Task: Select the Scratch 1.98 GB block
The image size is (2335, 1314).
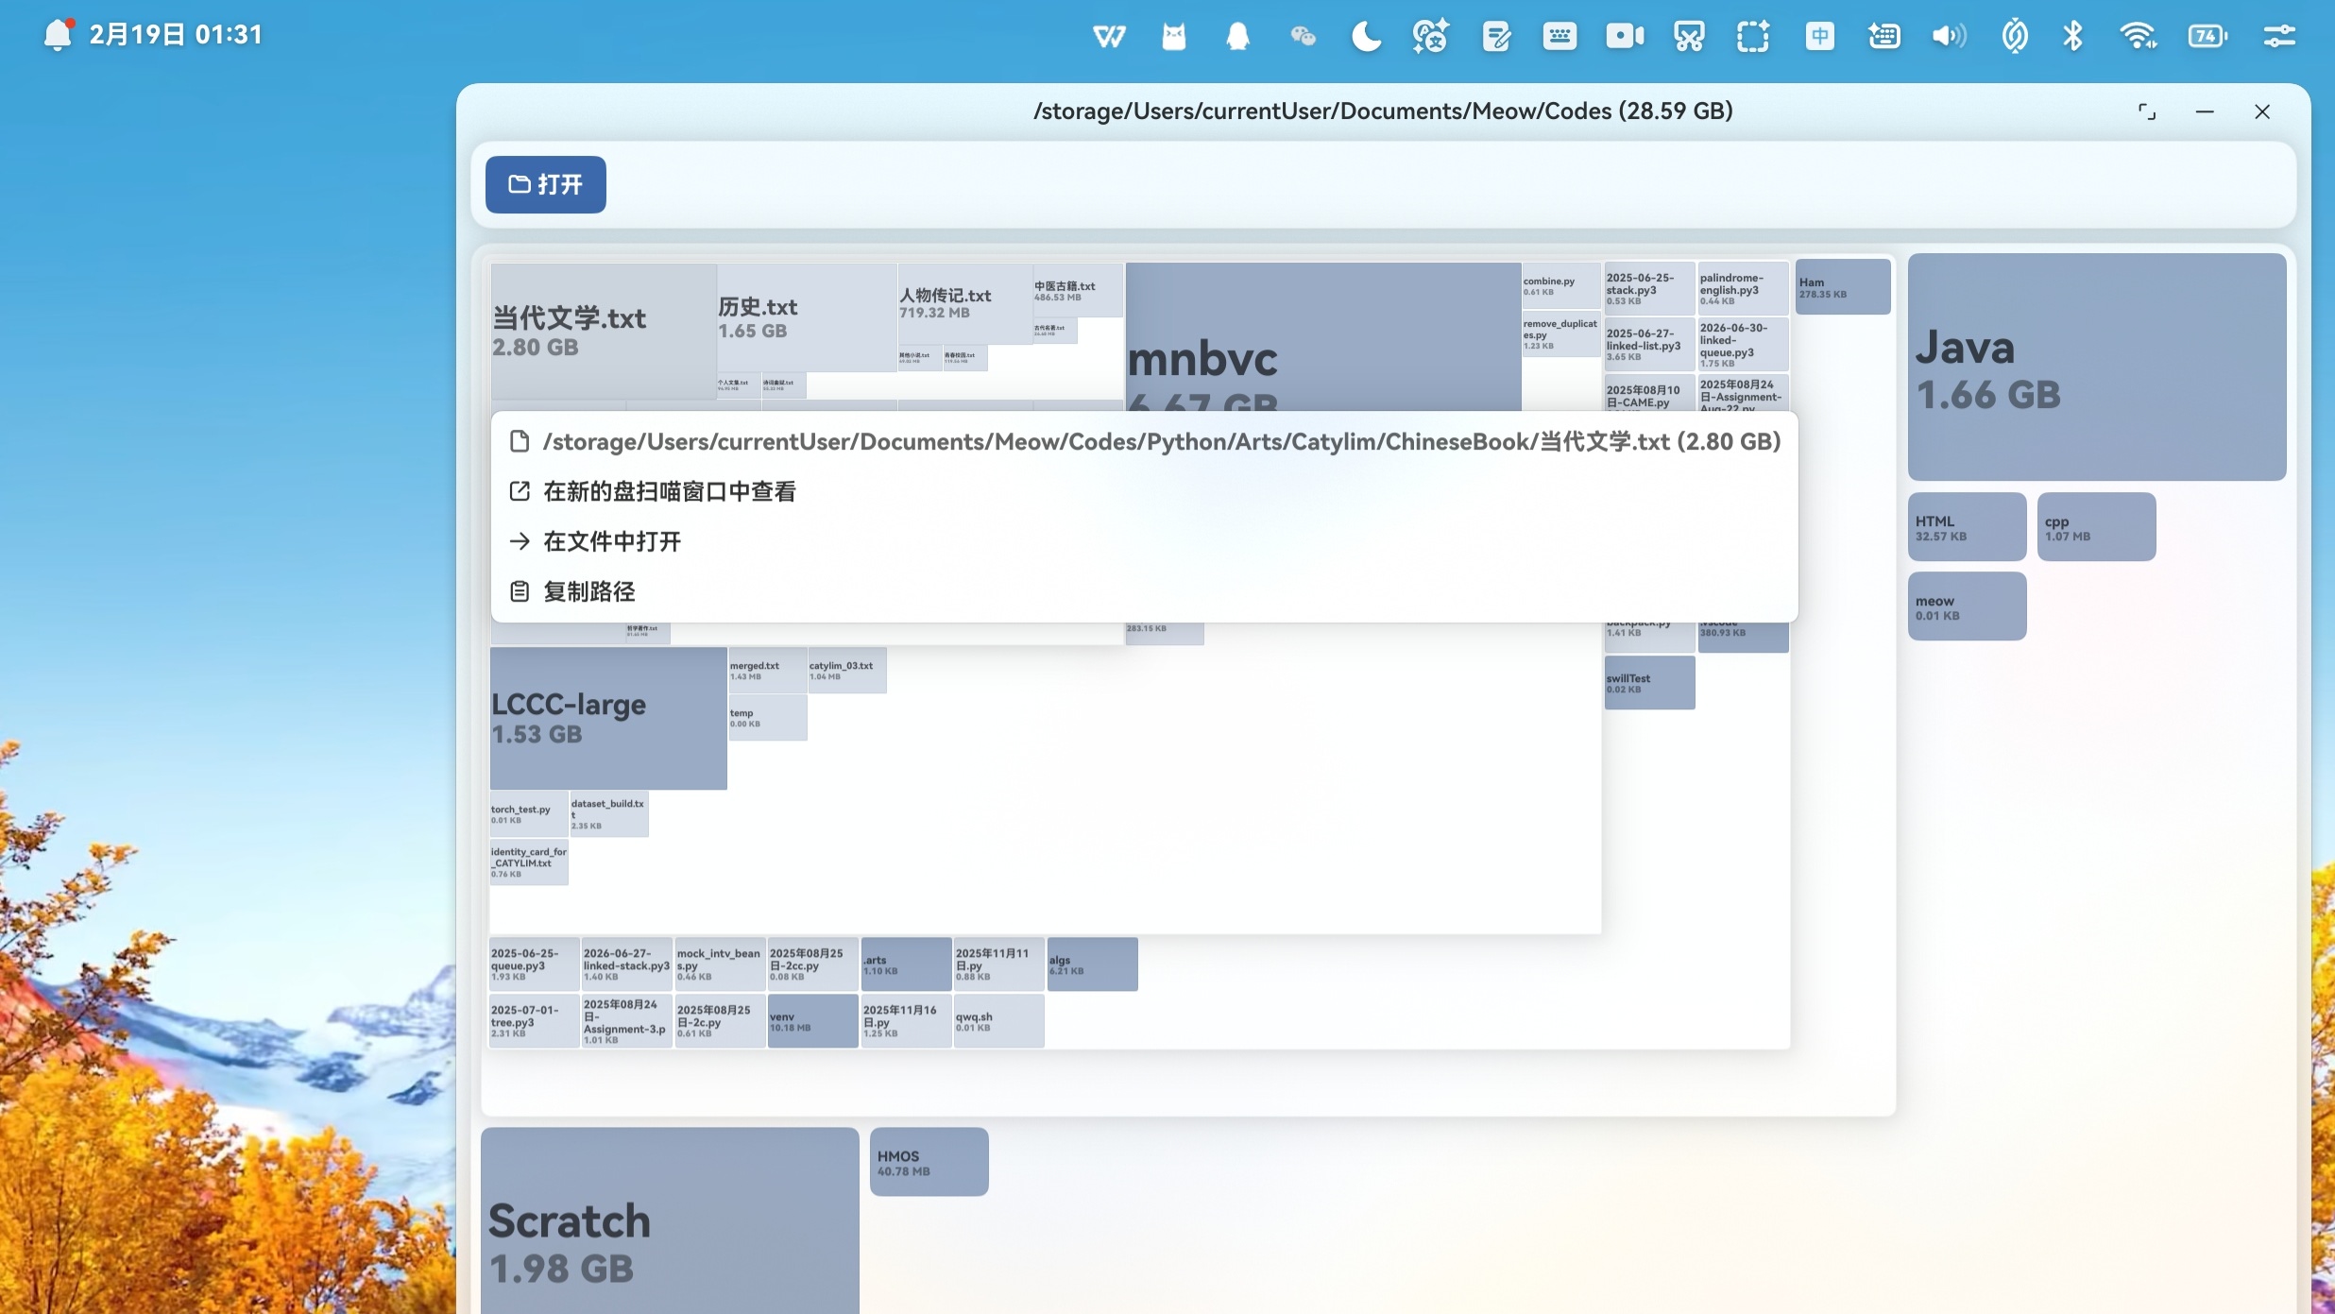Action: (669, 1219)
